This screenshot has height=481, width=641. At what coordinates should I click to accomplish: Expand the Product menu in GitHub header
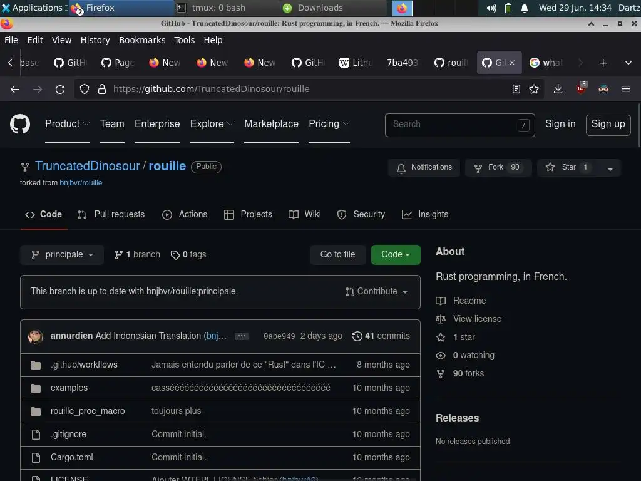(x=68, y=124)
